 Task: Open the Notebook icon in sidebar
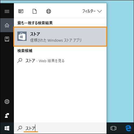coord(7,39)
